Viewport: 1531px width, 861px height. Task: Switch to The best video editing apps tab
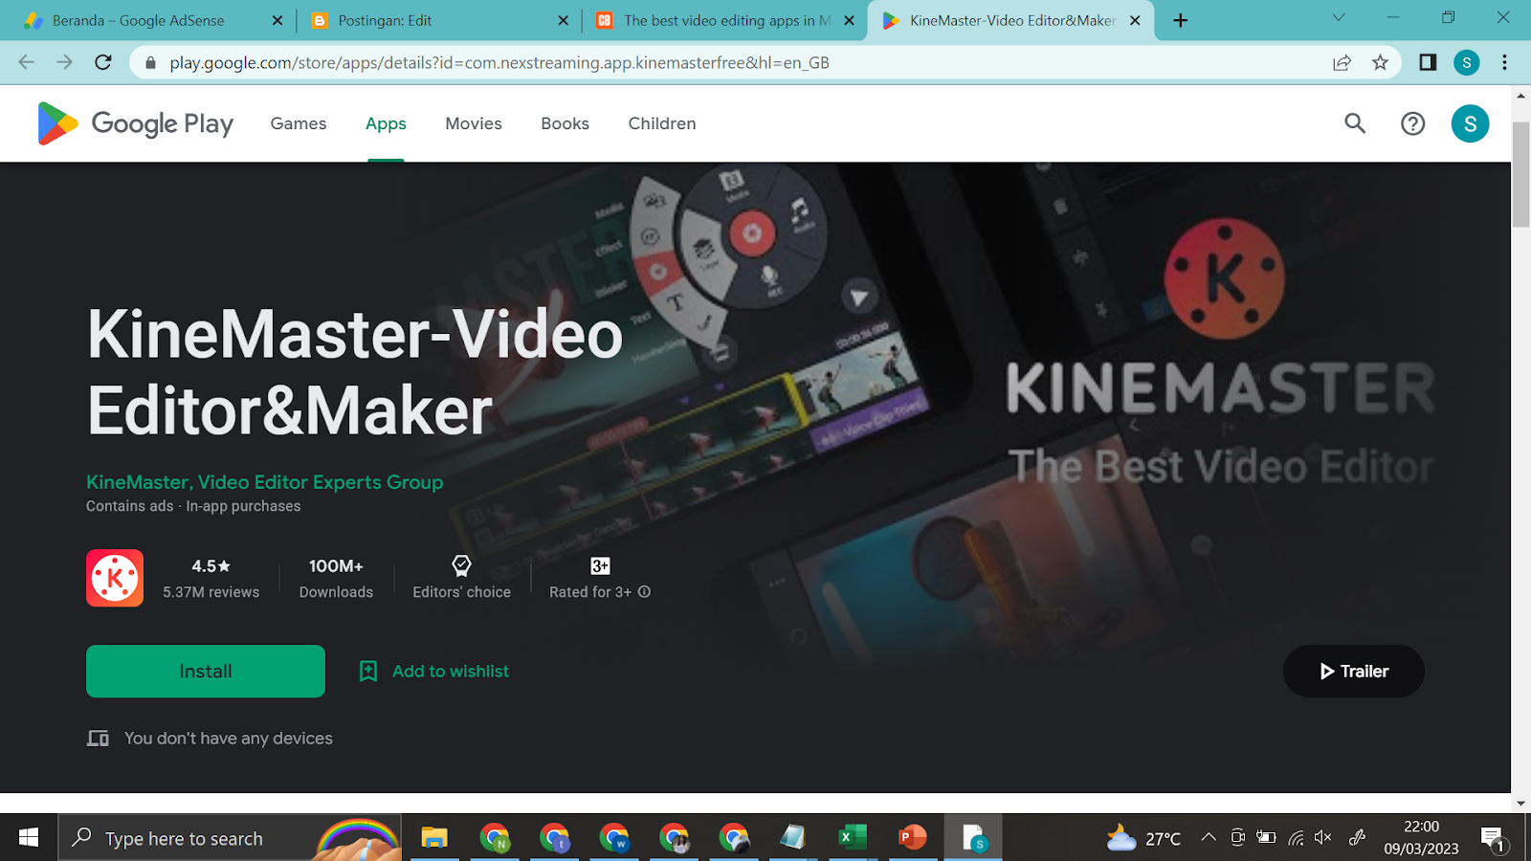727,20
